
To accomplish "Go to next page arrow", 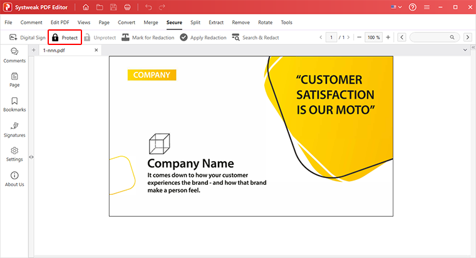I will pos(348,37).
